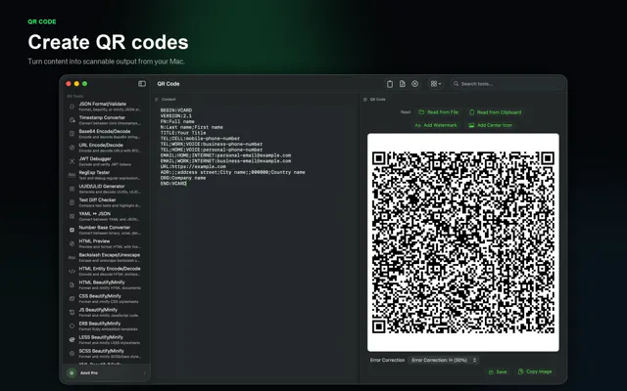Click the QR Code panel header icon
Image resolution: width=627 pixels, height=391 pixels.
click(365, 100)
